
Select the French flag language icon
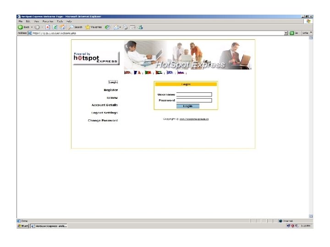point(137,72)
